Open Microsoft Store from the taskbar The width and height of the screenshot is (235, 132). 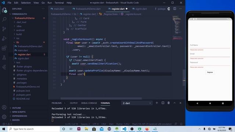94,129
